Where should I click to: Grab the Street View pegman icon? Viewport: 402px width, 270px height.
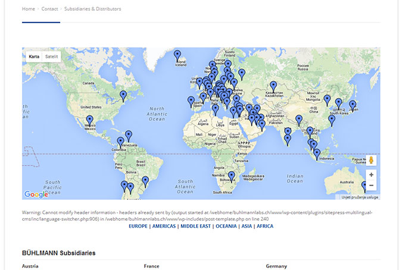coord(371,161)
